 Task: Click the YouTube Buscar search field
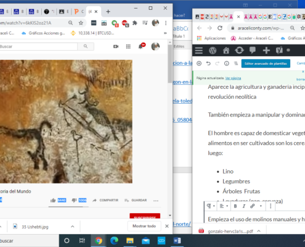coord(38,46)
